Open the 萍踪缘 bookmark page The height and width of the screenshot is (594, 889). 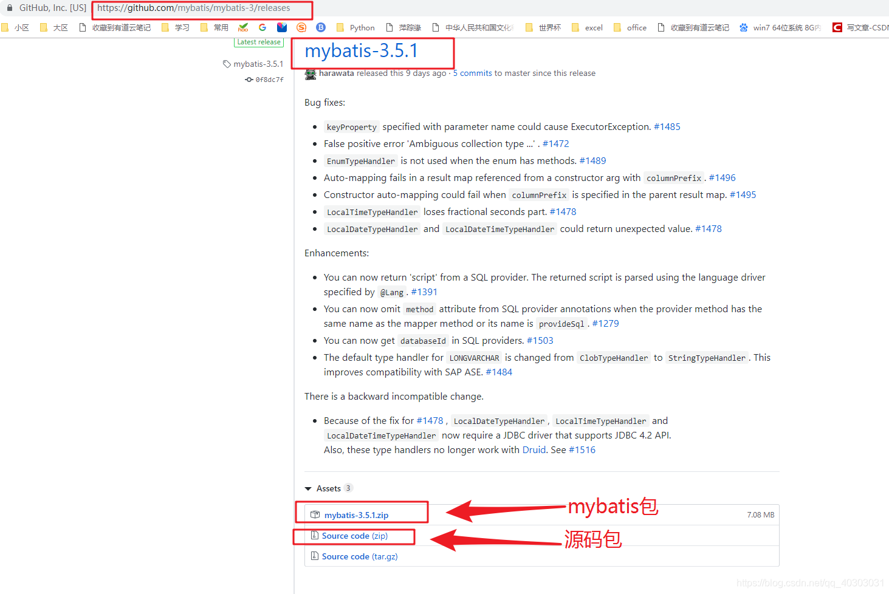pos(403,27)
